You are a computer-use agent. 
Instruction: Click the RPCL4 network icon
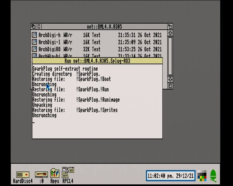[x=68, y=172]
